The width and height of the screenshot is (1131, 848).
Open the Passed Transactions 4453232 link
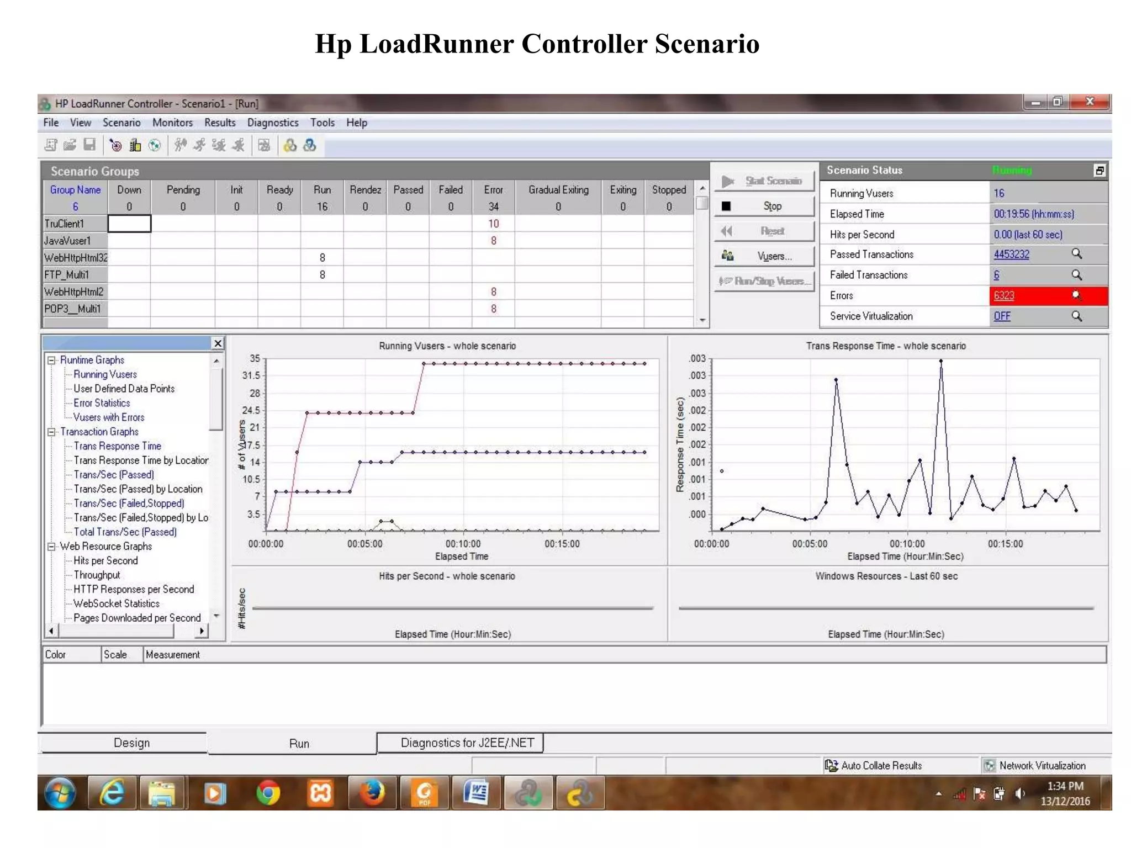coord(1011,255)
